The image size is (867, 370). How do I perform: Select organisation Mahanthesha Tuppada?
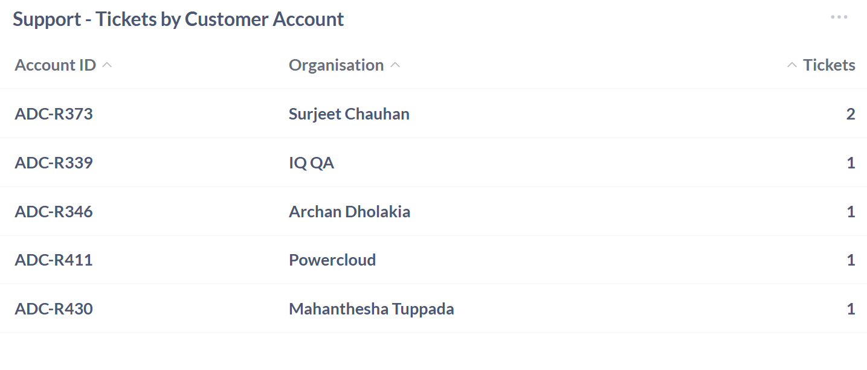point(371,309)
